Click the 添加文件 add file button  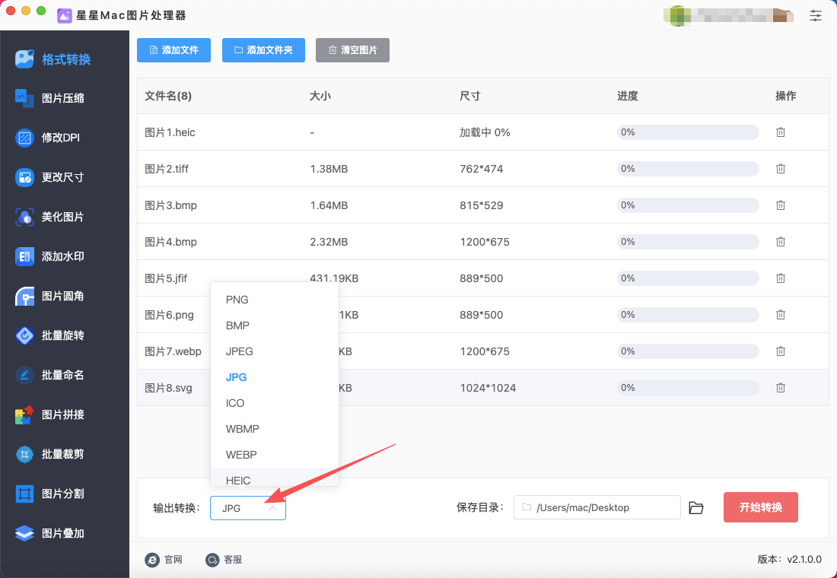pyautogui.click(x=174, y=50)
